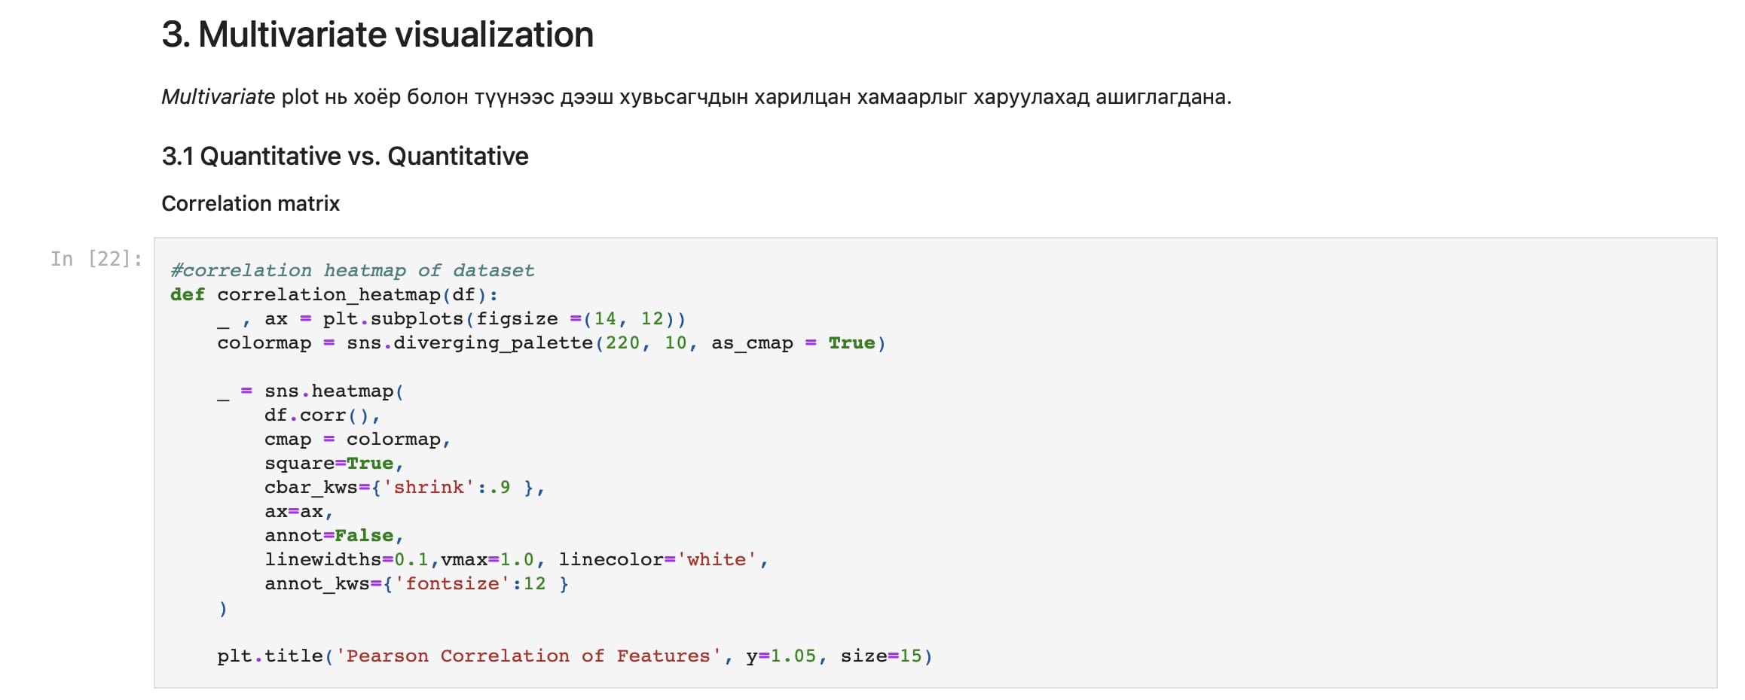
Task: Click the 'fontsize' key in annot_kws
Action: click(451, 583)
